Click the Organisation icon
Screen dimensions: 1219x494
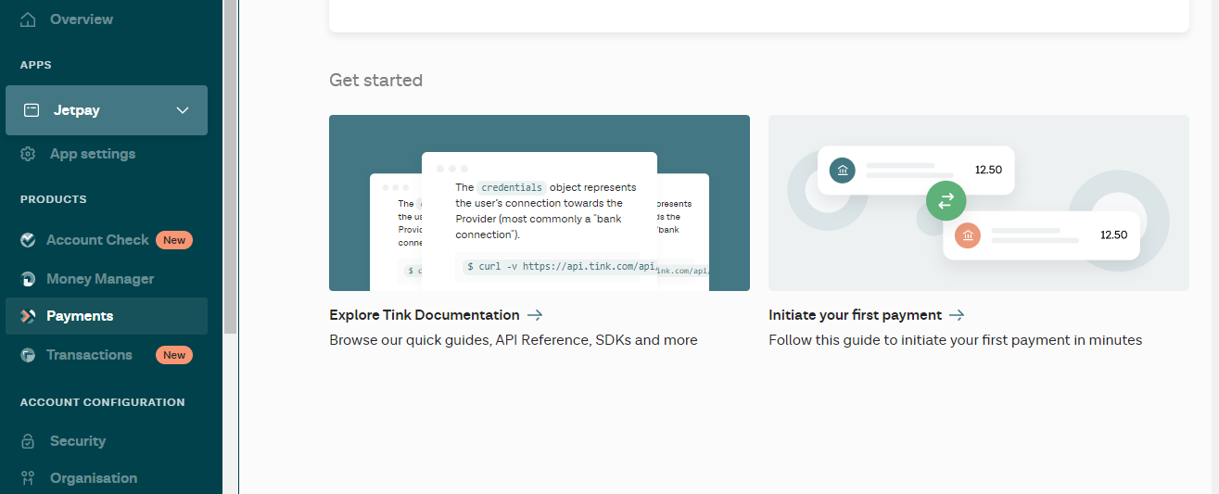(x=29, y=478)
